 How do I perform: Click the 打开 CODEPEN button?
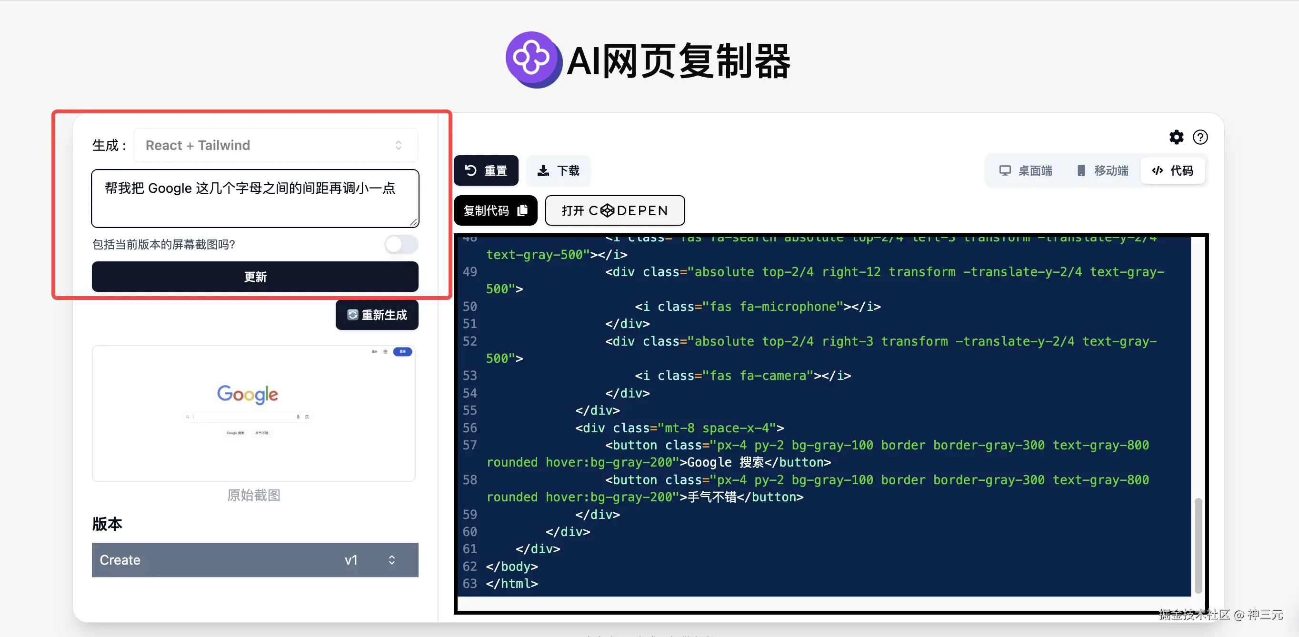tap(614, 210)
